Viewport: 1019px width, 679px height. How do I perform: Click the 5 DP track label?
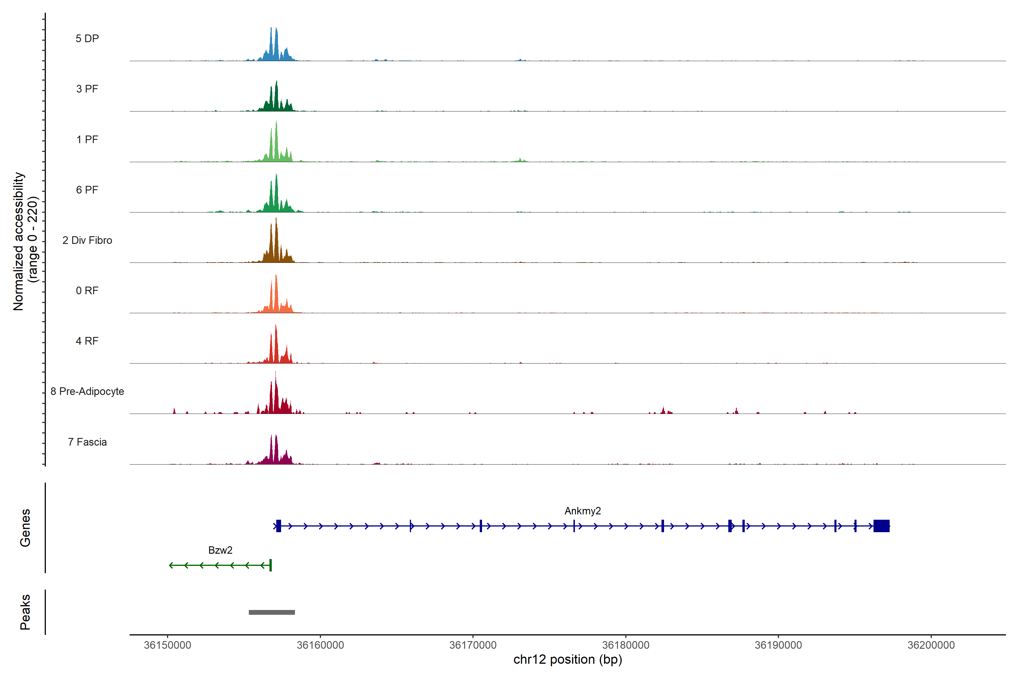[x=87, y=38]
